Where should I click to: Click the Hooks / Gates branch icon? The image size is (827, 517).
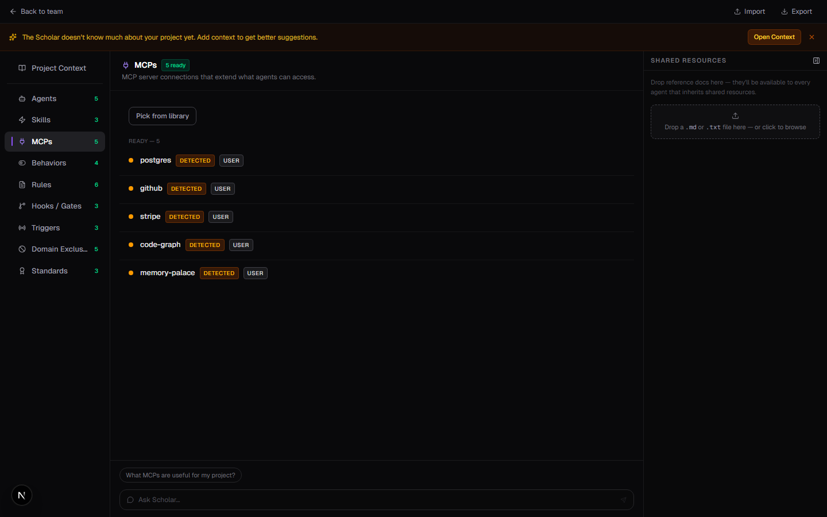(x=22, y=206)
